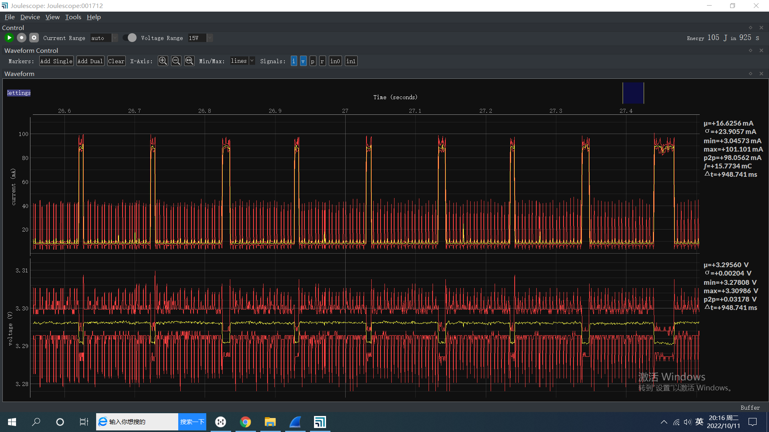Expand the Min/Max lines dropdown
The width and height of the screenshot is (769, 432).
[242, 61]
